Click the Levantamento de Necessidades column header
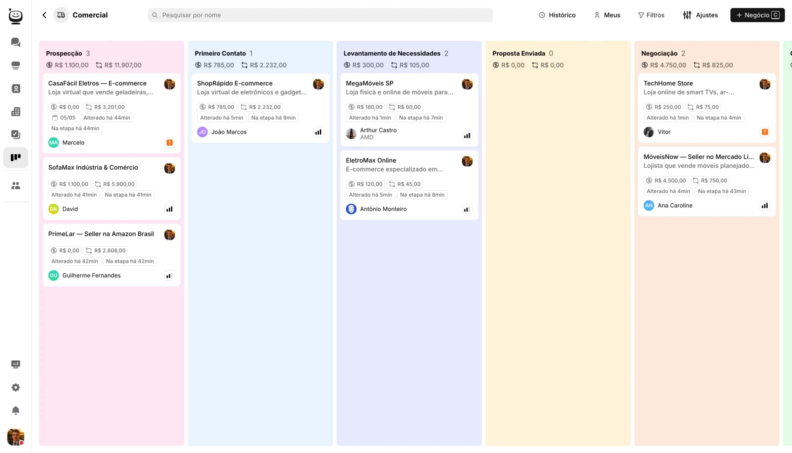 392,53
